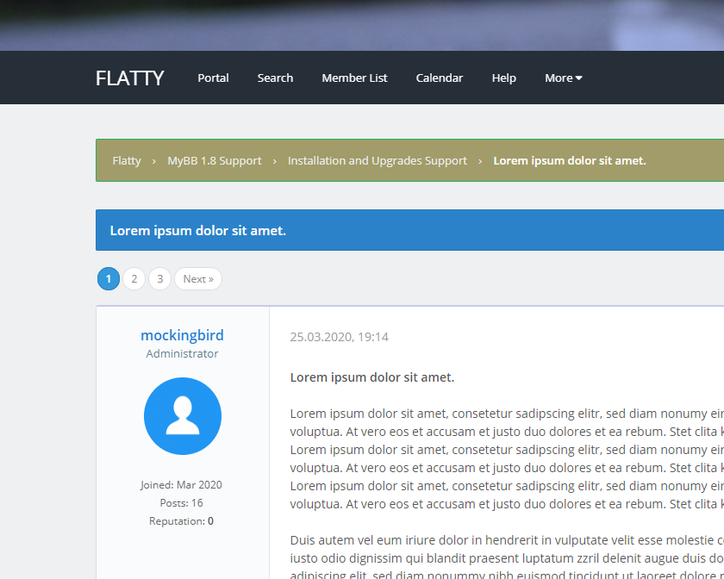The height and width of the screenshot is (579, 724).
Task: Click the FLATTY site logo
Action: point(129,78)
